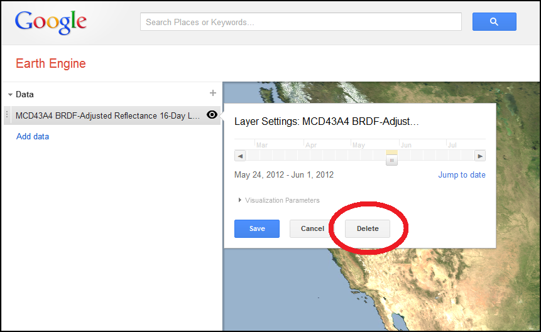Click the timeline right arrow
Image resolution: width=541 pixels, height=332 pixels.
click(x=480, y=156)
